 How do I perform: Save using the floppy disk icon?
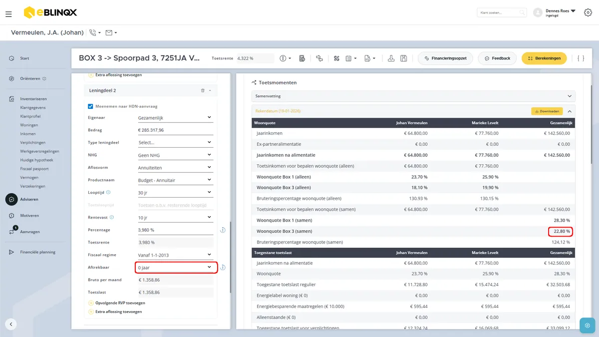coord(403,58)
